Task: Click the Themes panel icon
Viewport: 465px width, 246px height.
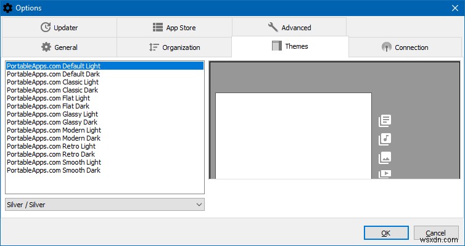Action: (277, 46)
